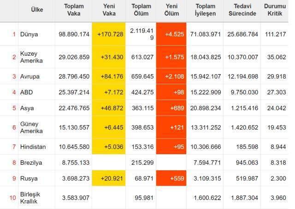Click the Hindistan country name
The image size is (295, 209).
(x=33, y=146)
